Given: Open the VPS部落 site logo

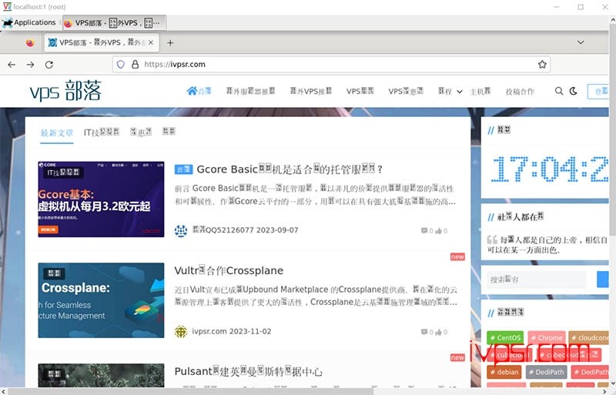Looking at the screenshot, I should pyautogui.click(x=65, y=91).
